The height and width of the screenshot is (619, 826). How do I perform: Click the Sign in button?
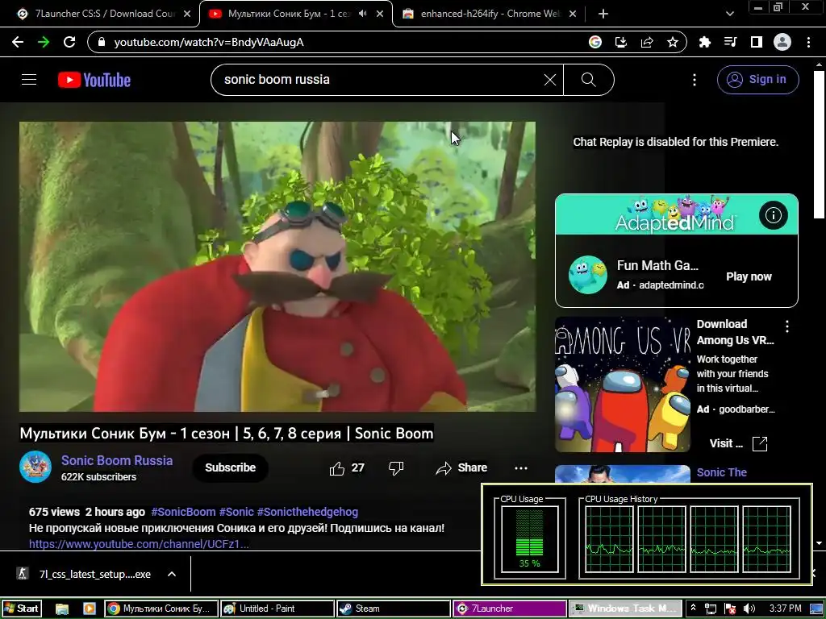[757, 80]
